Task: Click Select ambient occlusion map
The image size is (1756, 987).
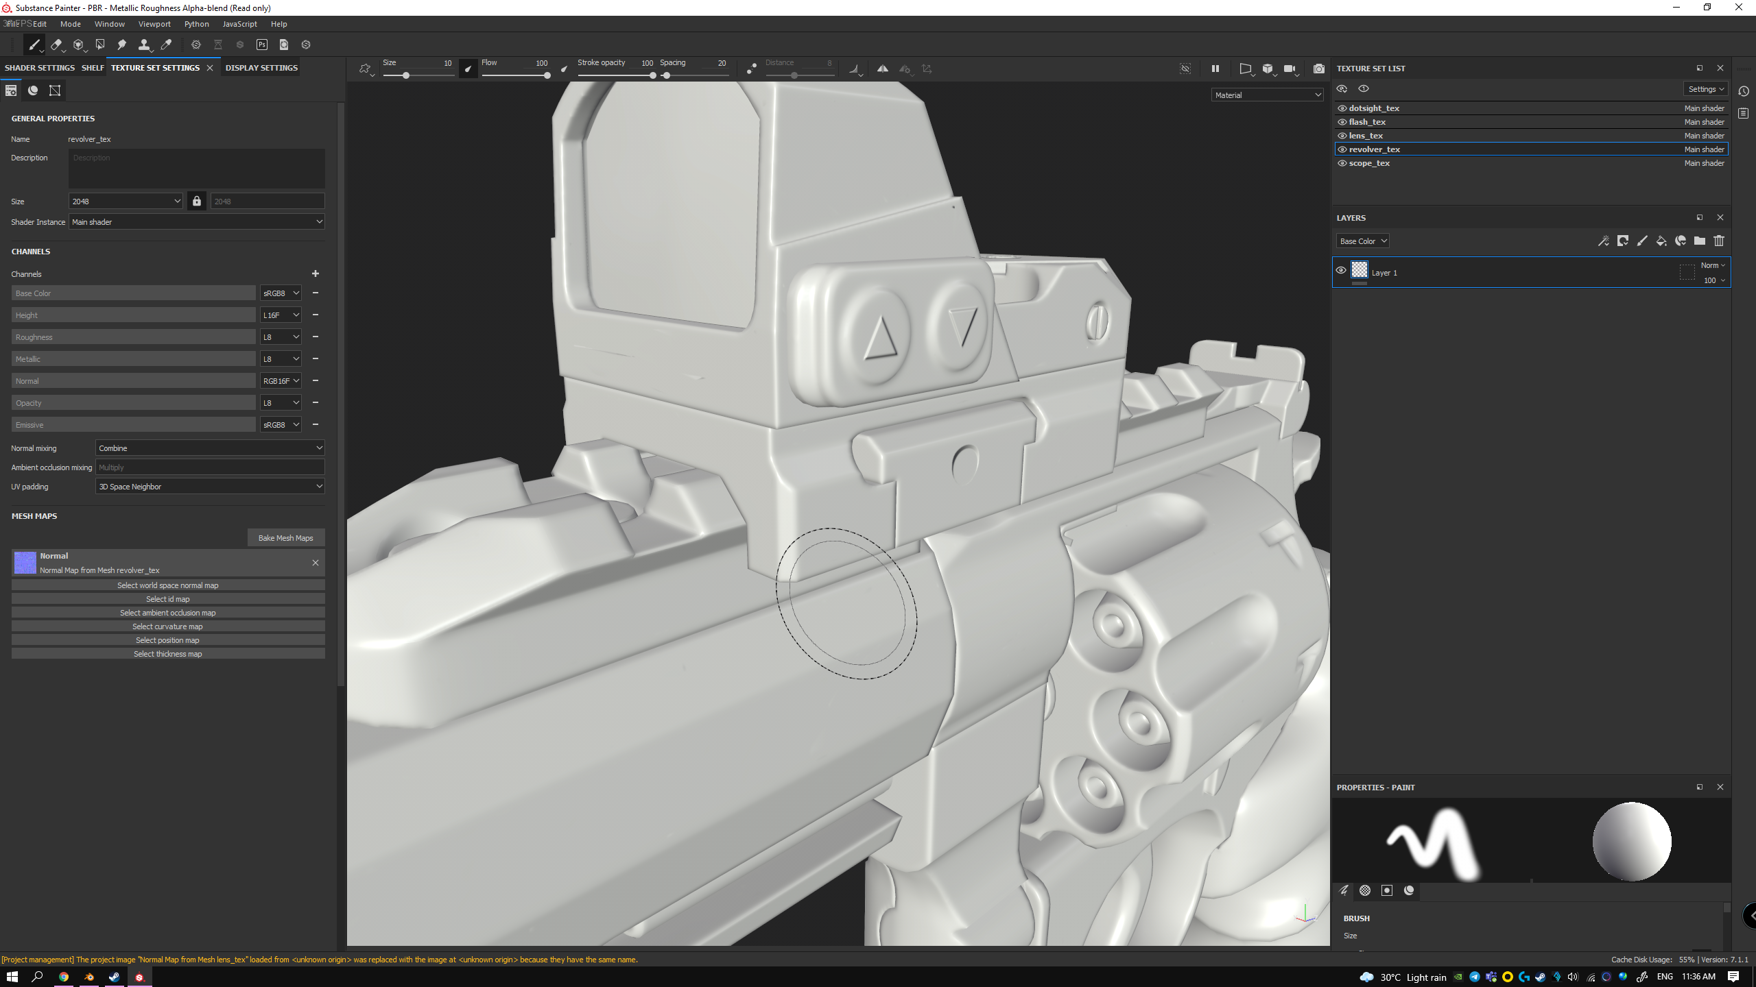Action: tap(168, 613)
